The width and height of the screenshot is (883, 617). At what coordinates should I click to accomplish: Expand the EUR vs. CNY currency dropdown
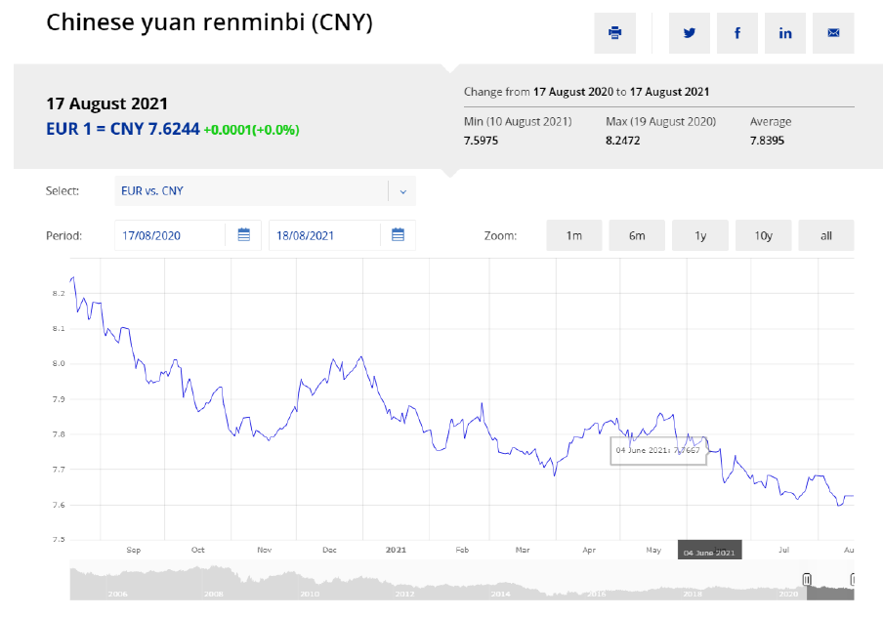pyautogui.click(x=266, y=190)
